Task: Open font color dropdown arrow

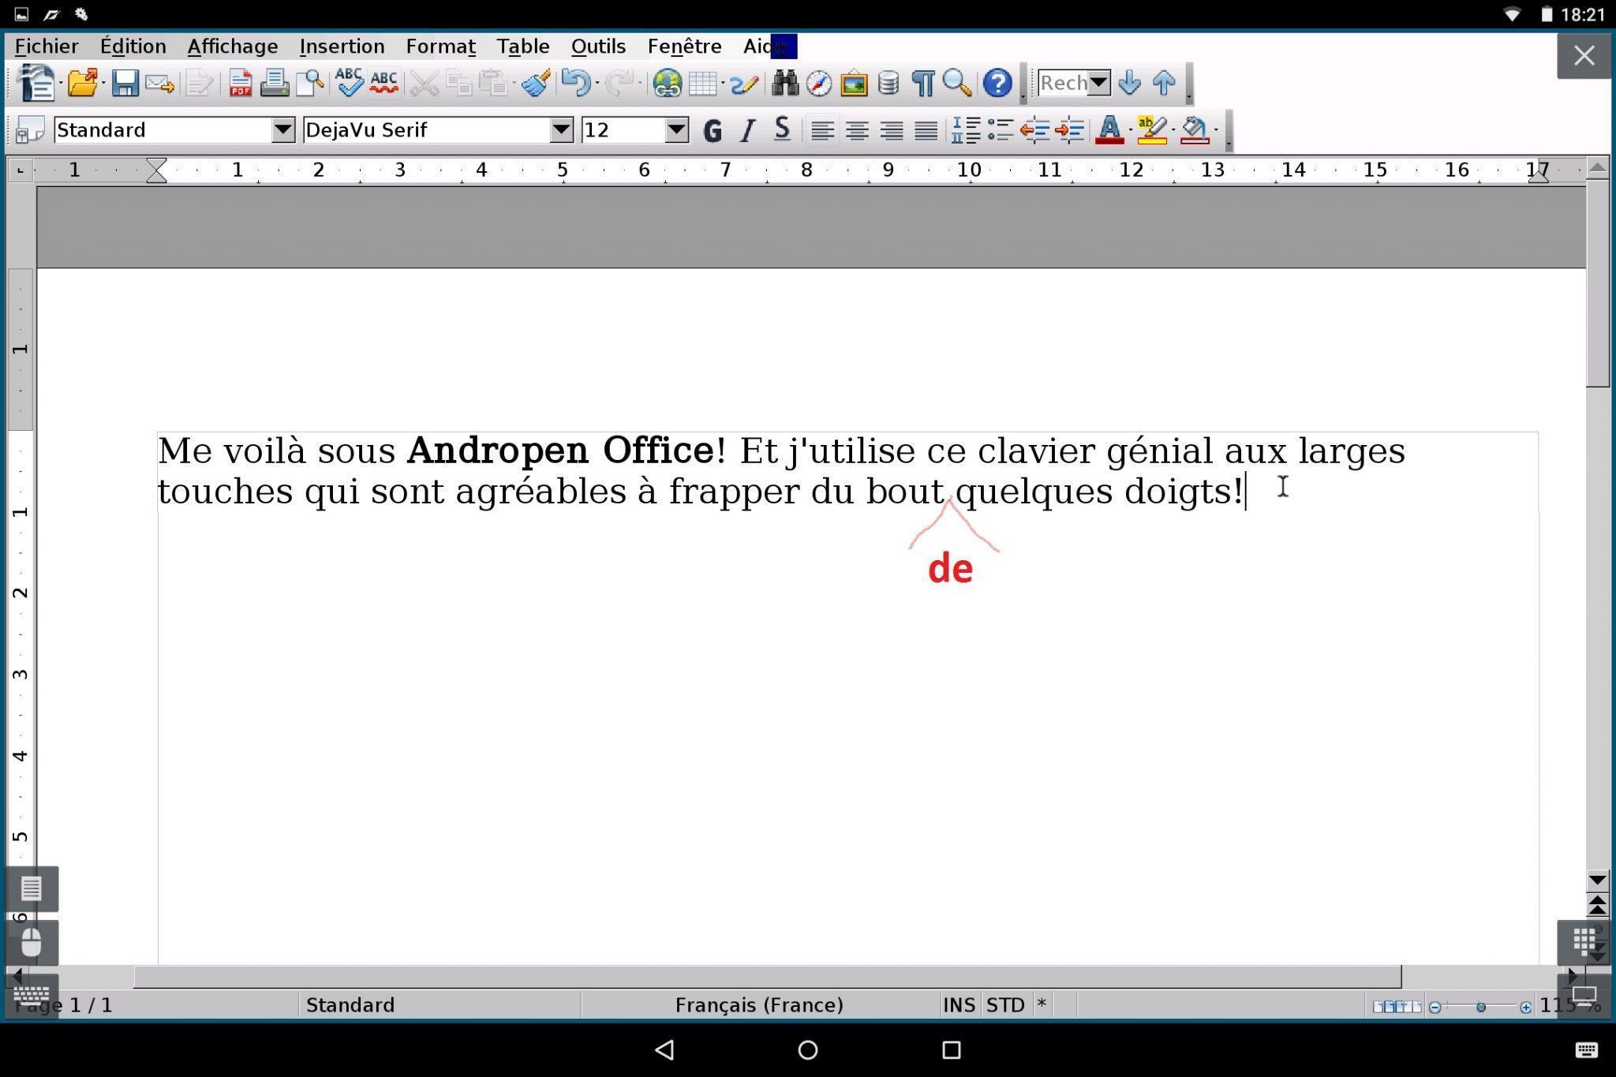Action: tap(1130, 130)
